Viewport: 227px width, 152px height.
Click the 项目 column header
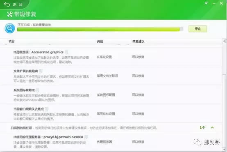pos(11,41)
